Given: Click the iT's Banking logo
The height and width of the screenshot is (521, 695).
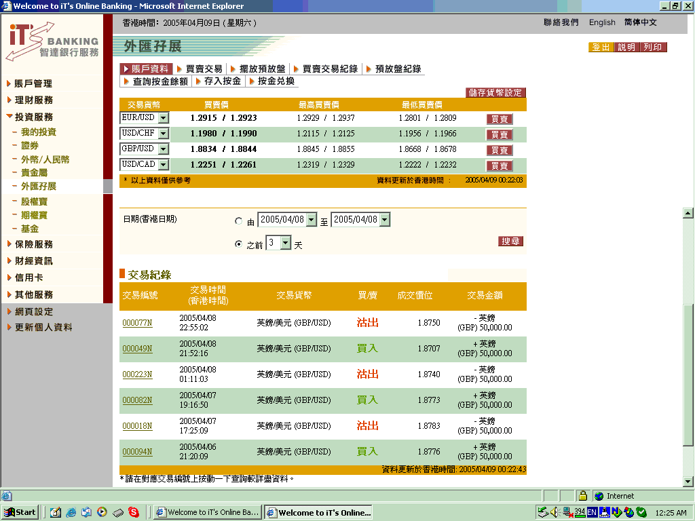Looking at the screenshot, I should [x=52, y=41].
